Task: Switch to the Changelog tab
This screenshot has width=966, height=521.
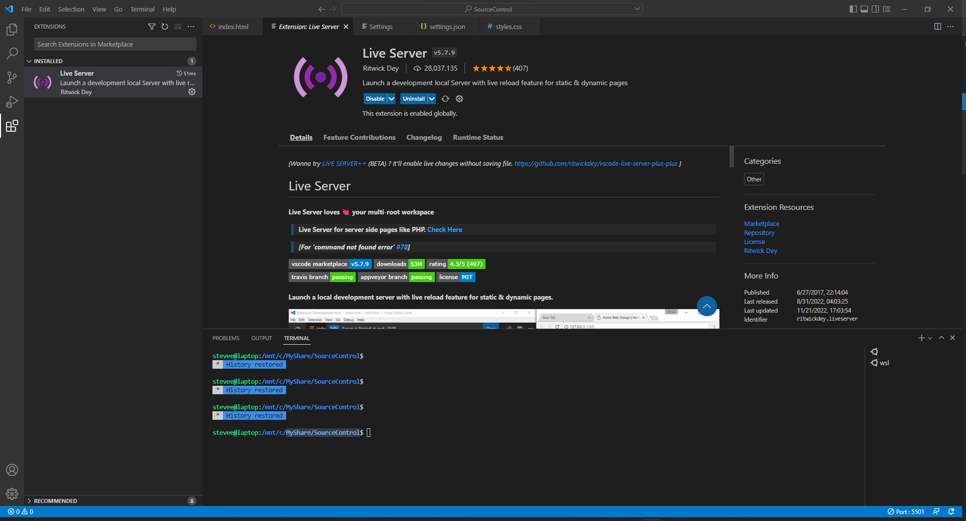Action: click(x=424, y=137)
